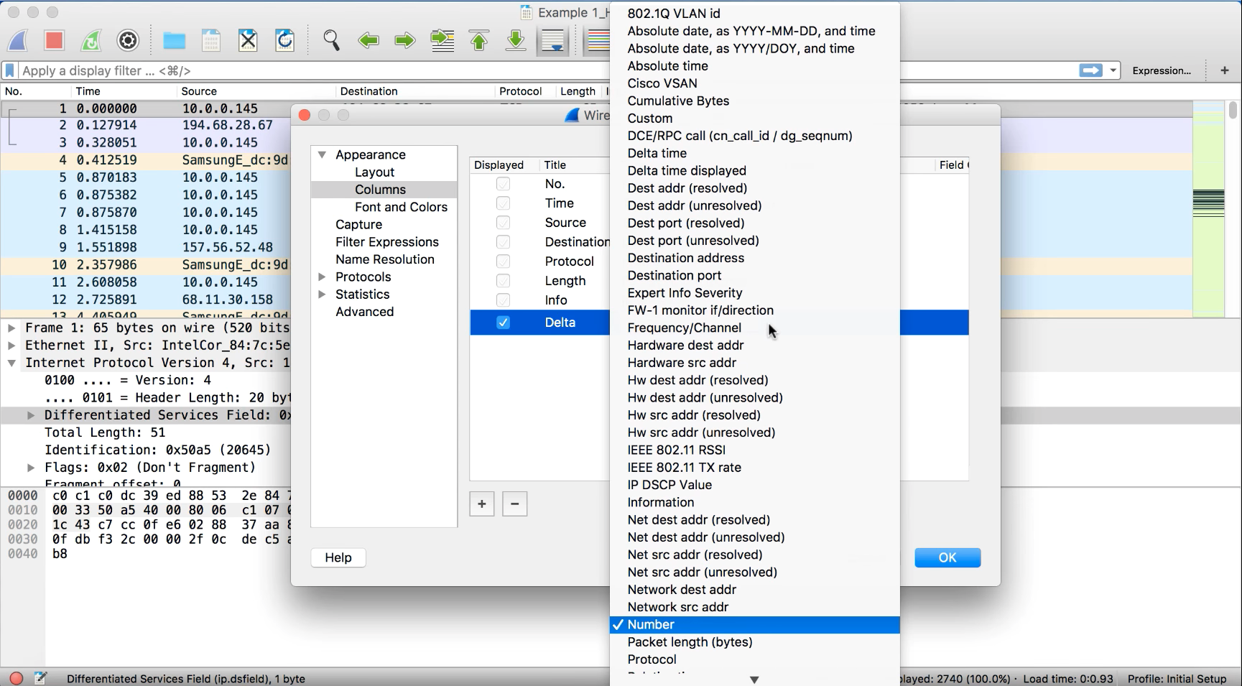
Task: Click the OK button in Preferences
Action: (947, 558)
